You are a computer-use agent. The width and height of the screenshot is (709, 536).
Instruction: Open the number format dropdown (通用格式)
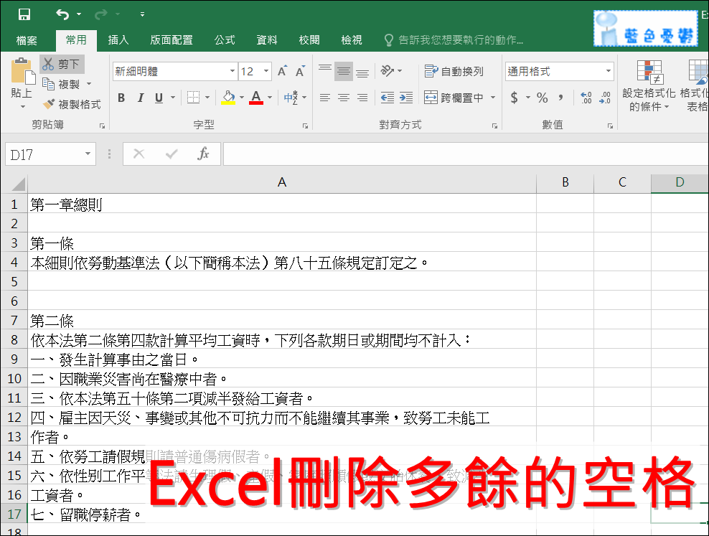pos(608,71)
